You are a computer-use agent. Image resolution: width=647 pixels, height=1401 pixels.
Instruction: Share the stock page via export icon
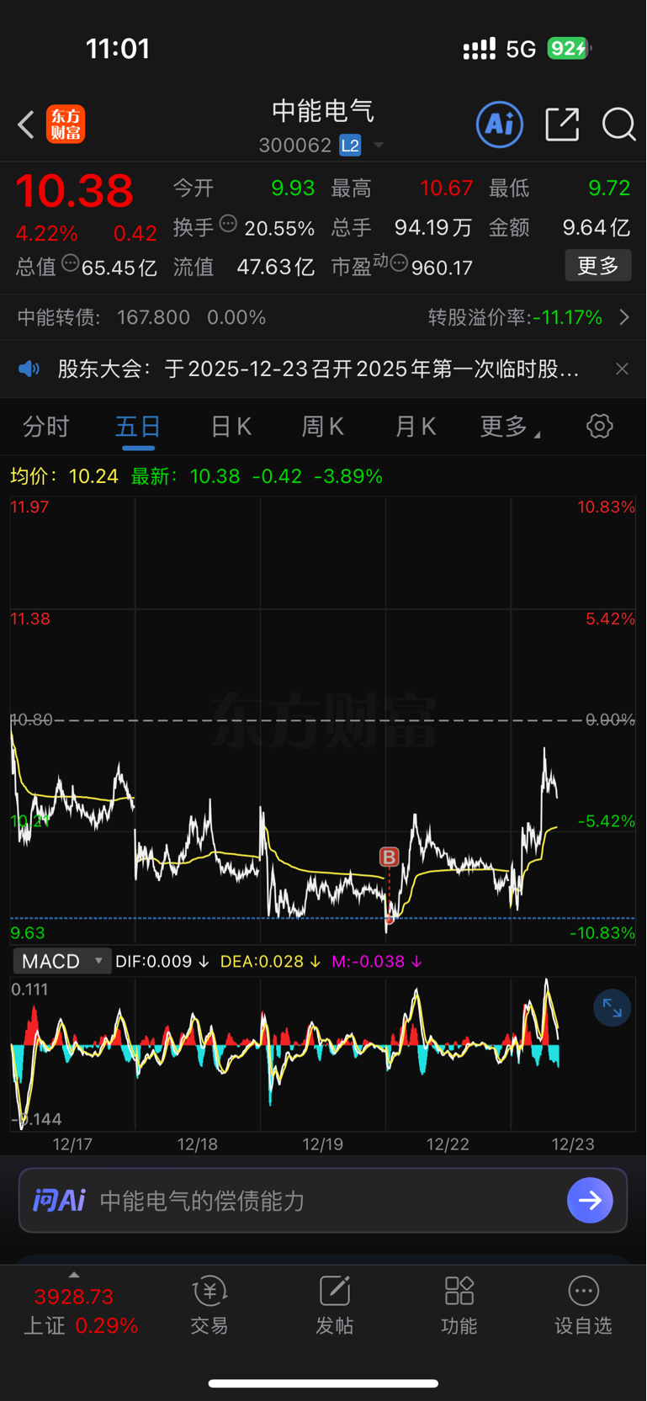(x=562, y=125)
